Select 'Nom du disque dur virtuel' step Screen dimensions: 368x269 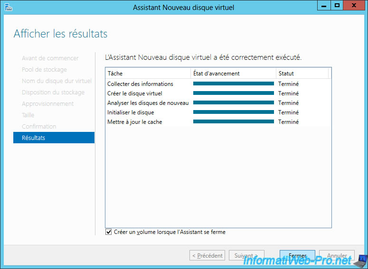tap(57, 81)
